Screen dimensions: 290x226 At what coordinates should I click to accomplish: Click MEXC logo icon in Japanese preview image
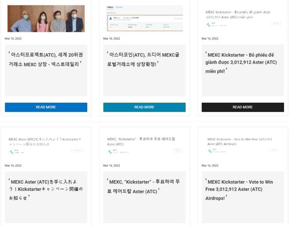[11, 152]
